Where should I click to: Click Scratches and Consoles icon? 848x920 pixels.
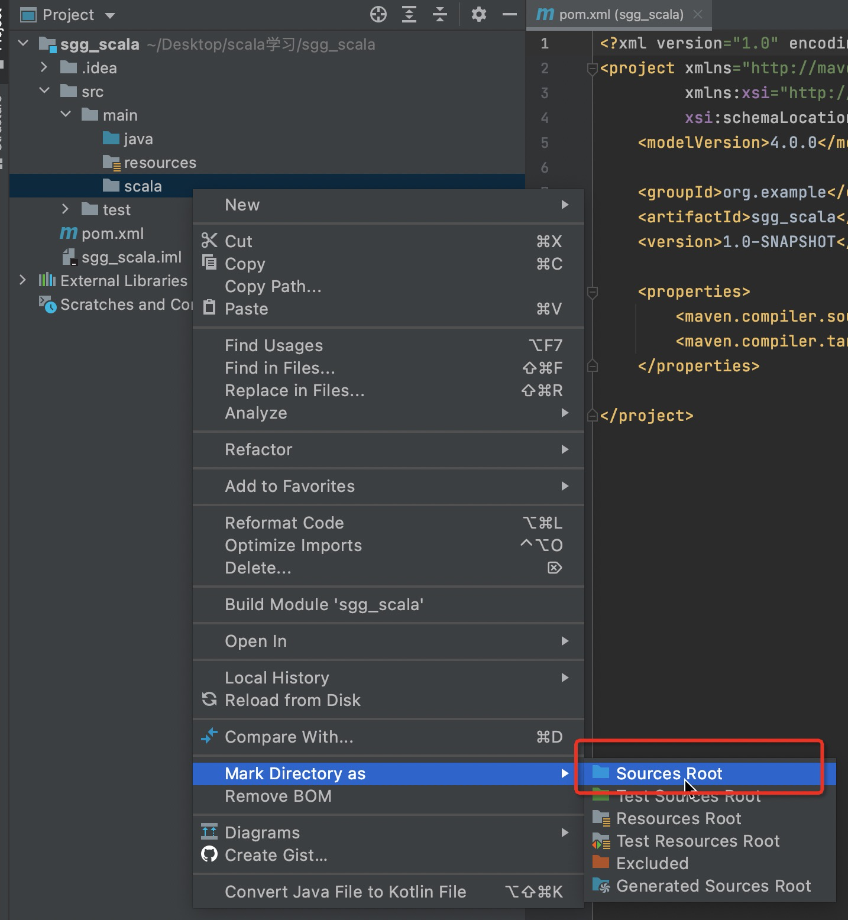pyautogui.click(x=47, y=304)
